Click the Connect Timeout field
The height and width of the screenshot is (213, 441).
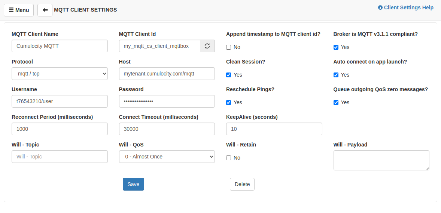[x=167, y=129]
